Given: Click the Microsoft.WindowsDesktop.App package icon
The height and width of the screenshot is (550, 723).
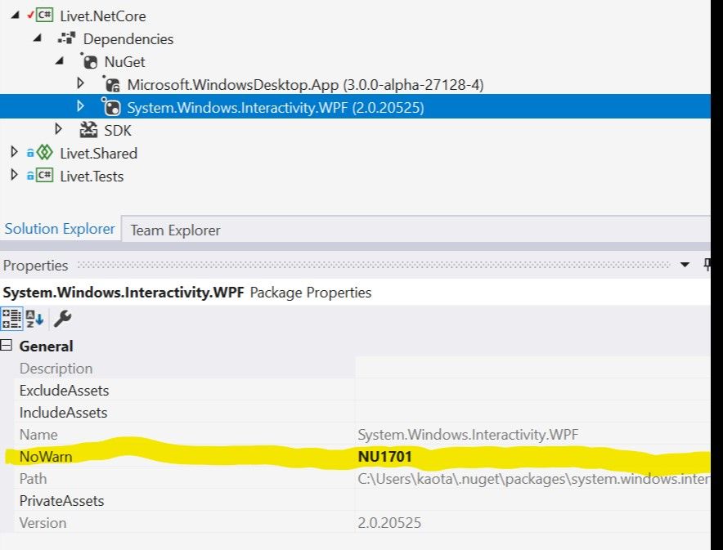Looking at the screenshot, I should [x=111, y=84].
